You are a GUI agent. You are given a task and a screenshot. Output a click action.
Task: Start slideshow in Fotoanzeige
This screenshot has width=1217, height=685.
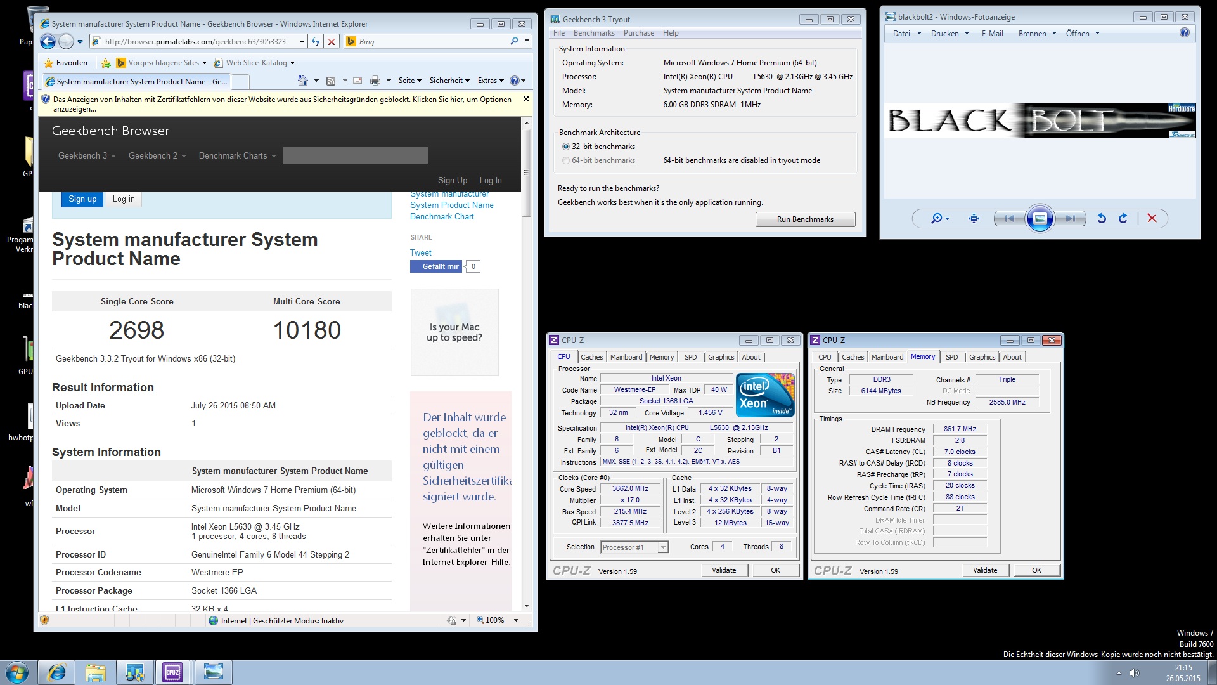click(x=1040, y=218)
